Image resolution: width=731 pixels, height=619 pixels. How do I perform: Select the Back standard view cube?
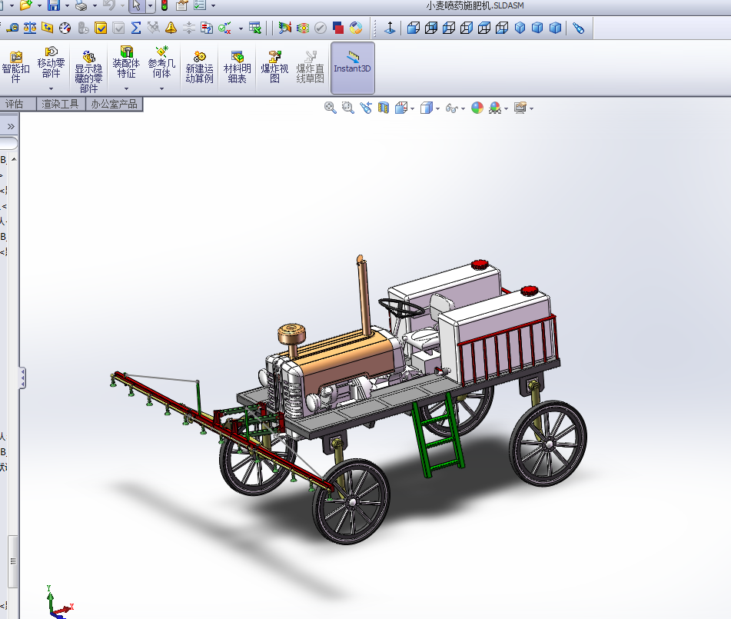coord(431,28)
